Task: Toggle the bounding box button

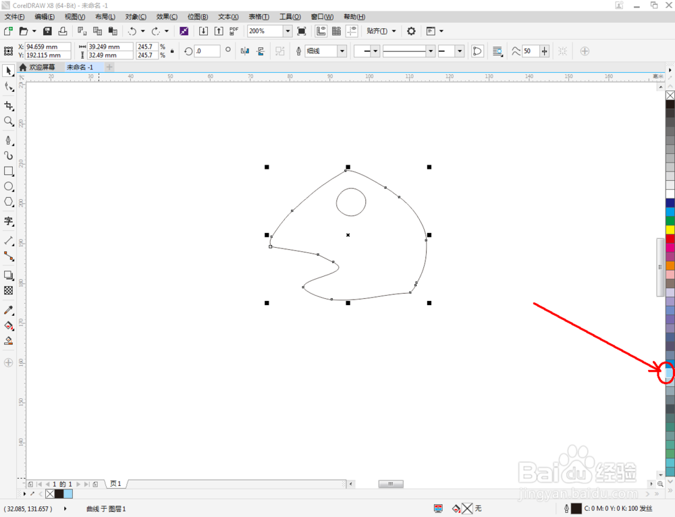Action: tap(562, 51)
